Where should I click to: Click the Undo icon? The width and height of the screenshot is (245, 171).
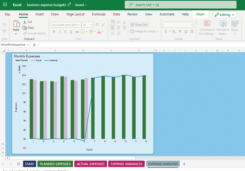(x=4, y=25)
